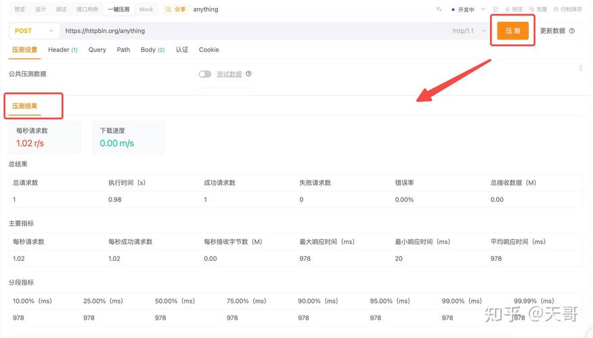This screenshot has height=338, width=593.
Task: Switch to the 预览 tab
Action: coord(20,9)
